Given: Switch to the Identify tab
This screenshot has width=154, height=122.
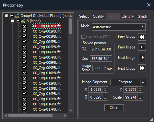Looking at the screenshot, I should click(x=127, y=16).
